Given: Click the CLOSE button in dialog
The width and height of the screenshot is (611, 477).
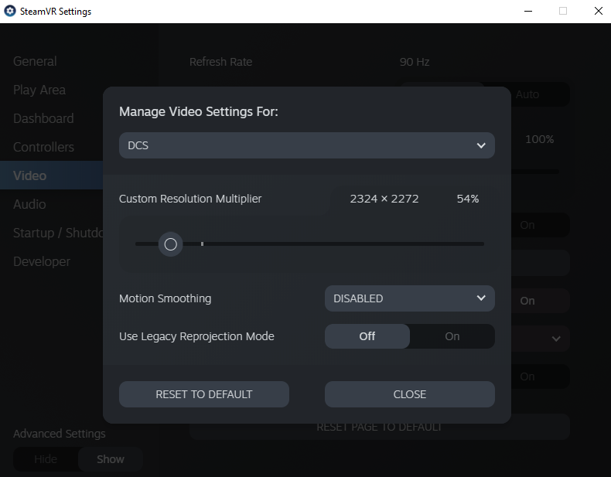Looking at the screenshot, I should point(410,394).
